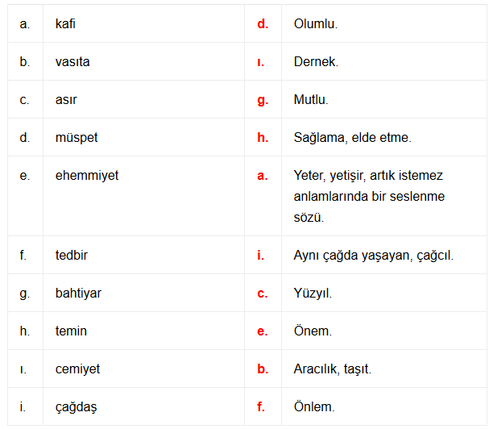The width and height of the screenshot is (493, 429).
Task: Select the term "tedbir"
Action: [x=72, y=256]
